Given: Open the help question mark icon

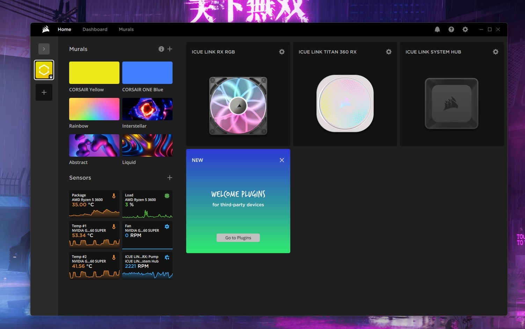Looking at the screenshot, I should tap(451, 29).
